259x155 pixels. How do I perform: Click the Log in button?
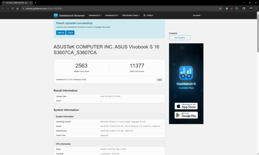(x=70, y=33)
